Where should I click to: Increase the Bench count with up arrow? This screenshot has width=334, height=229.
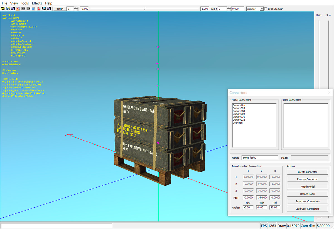(x=76, y=8)
